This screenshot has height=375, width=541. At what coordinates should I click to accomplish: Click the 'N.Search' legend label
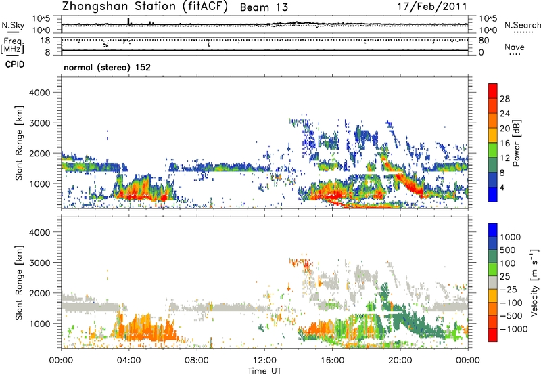(x=522, y=25)
